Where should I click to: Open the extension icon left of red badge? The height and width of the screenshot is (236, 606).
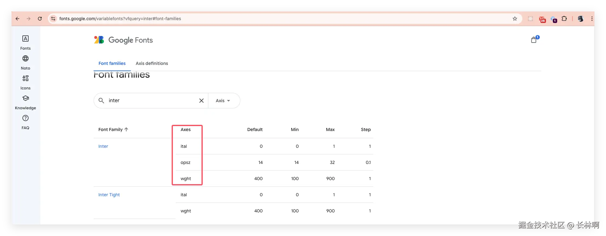[530, 19]
